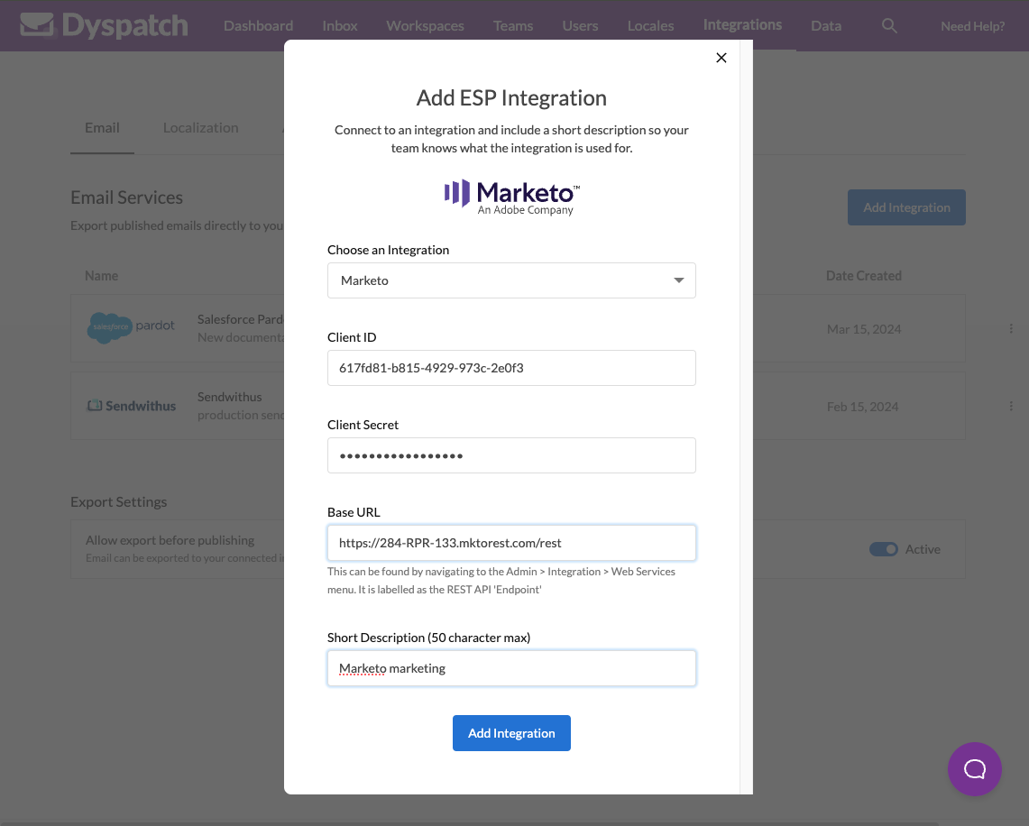This screenshot has width=1029, height=826.
Task: Toggle the Allow export before publishing switch
Action: coord(883,549)
